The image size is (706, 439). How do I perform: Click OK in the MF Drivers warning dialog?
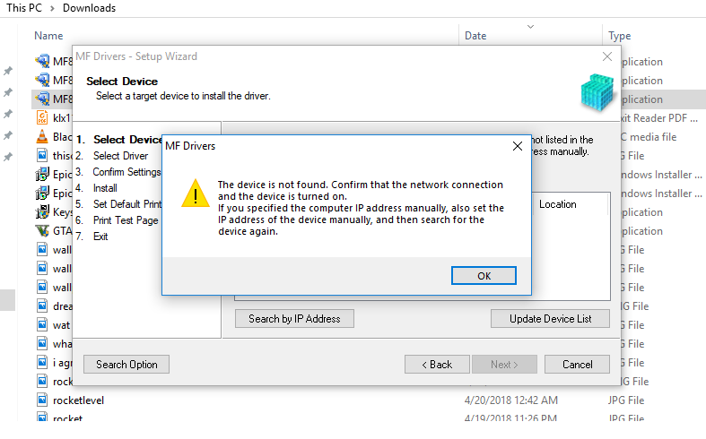click(484, 276)
